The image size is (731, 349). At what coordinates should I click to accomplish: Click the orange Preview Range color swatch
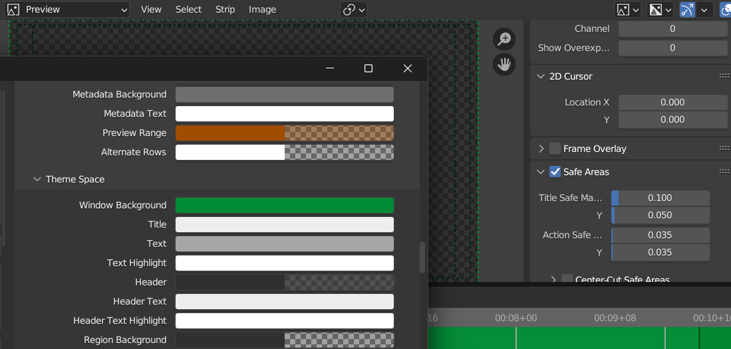click(x=285, y=133)
